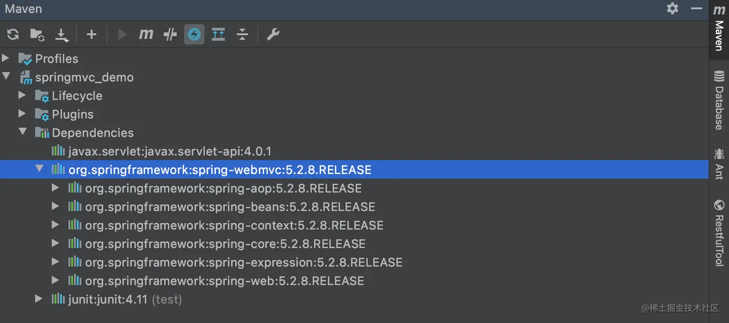Viewport: 729px width, 323px height.
Task: Click spring-web library icon
Action: 75,280
